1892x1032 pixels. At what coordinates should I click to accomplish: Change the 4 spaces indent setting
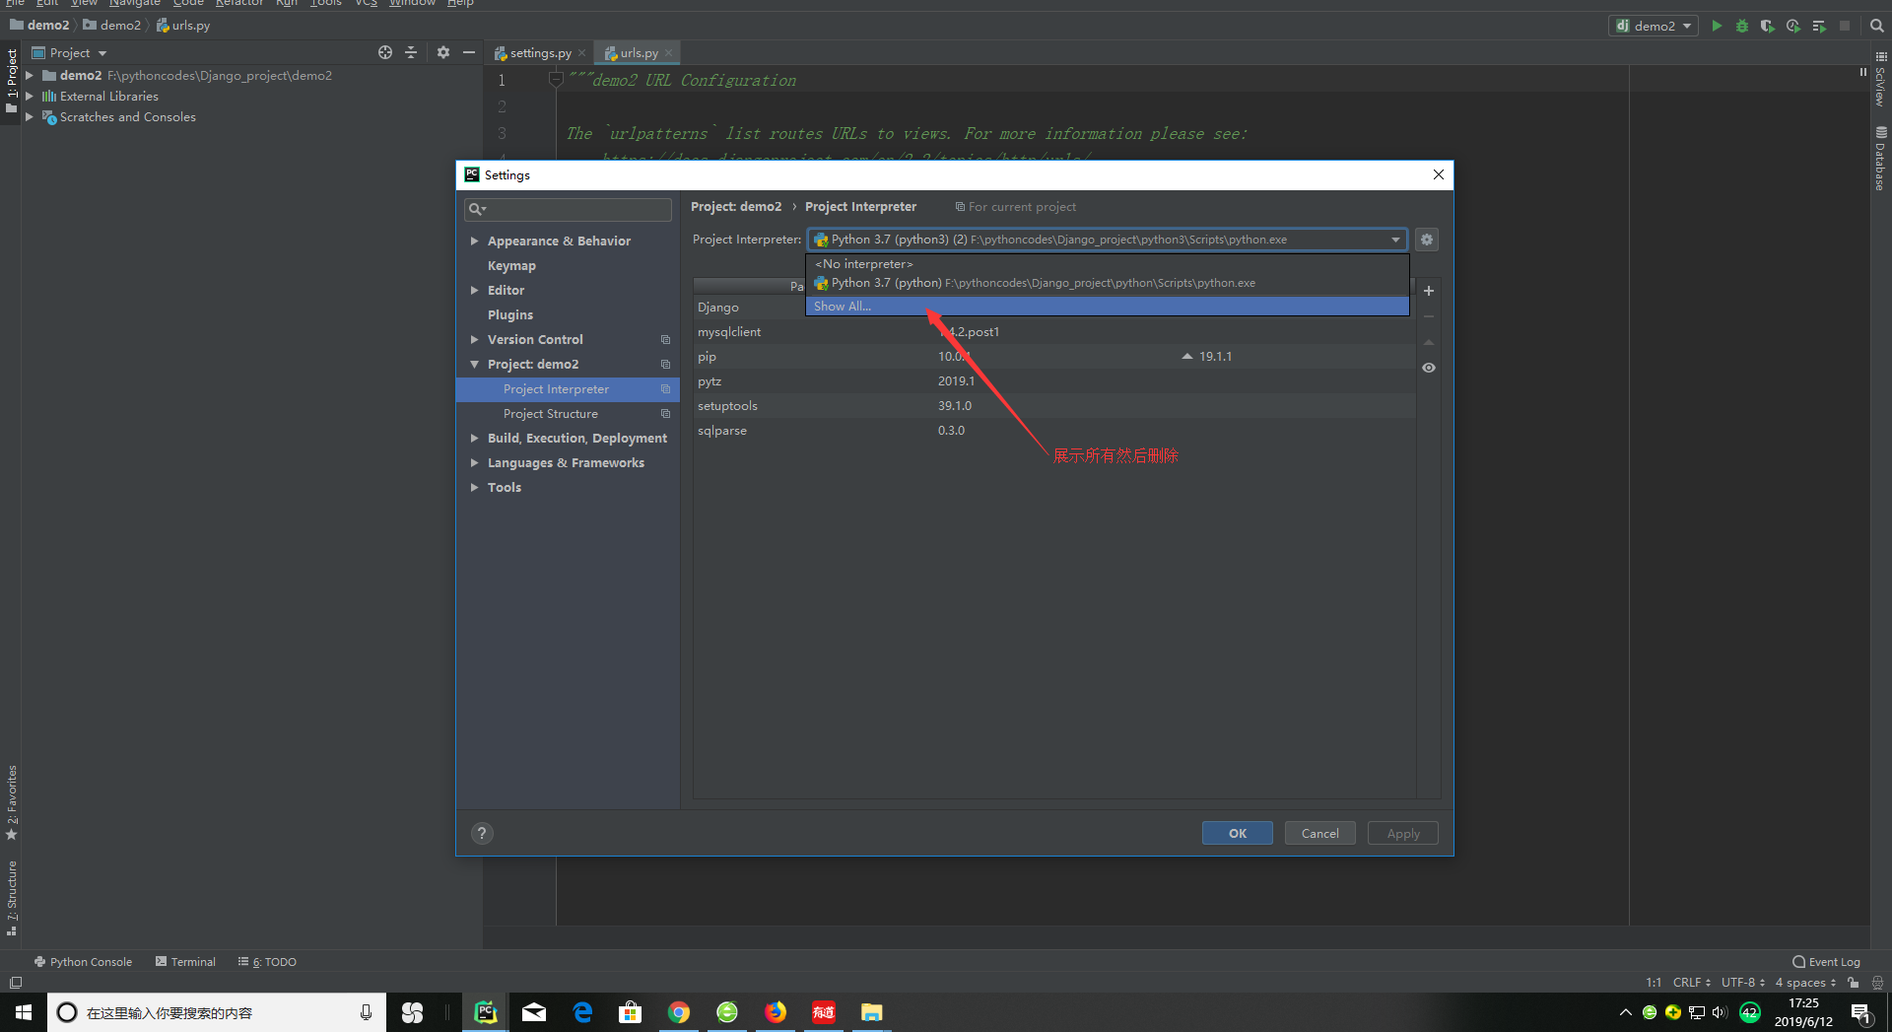pyautogui.click(x=1805, y=983)
